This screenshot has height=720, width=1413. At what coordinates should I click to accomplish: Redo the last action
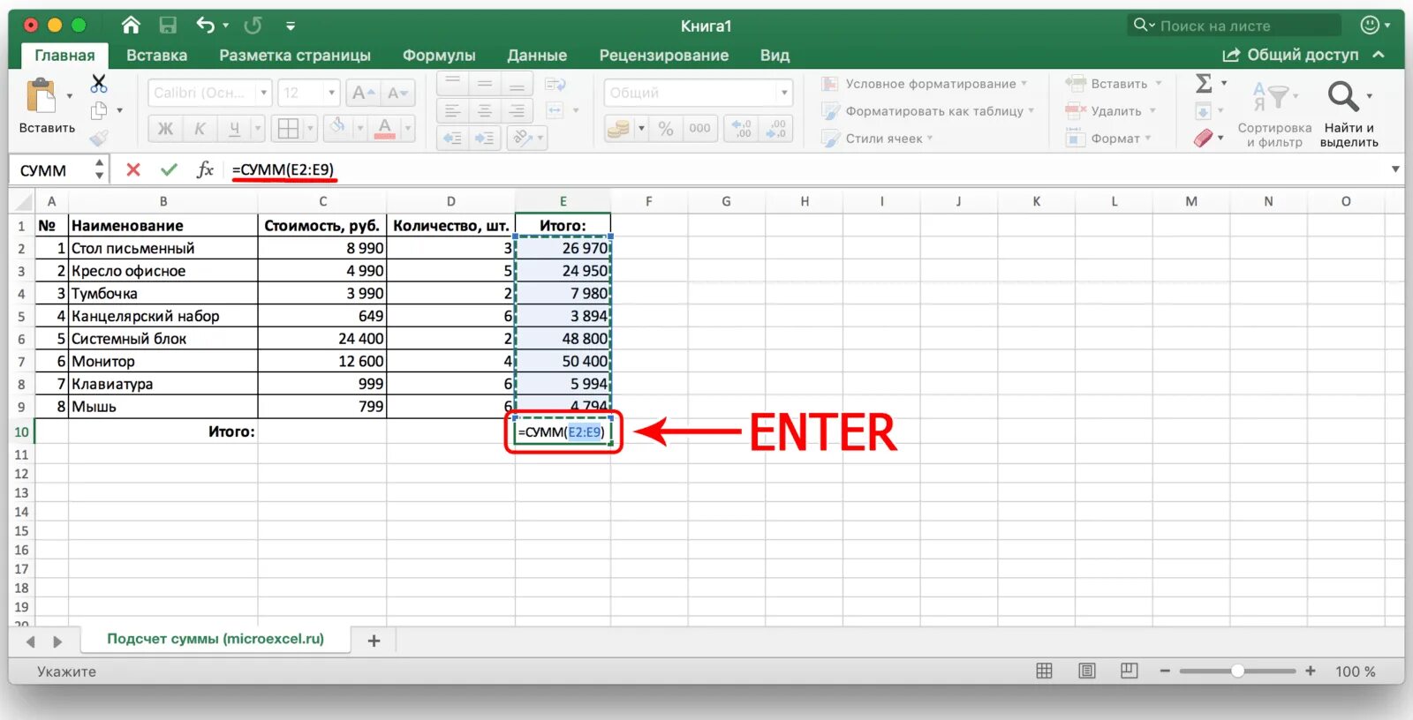[253, 25]
